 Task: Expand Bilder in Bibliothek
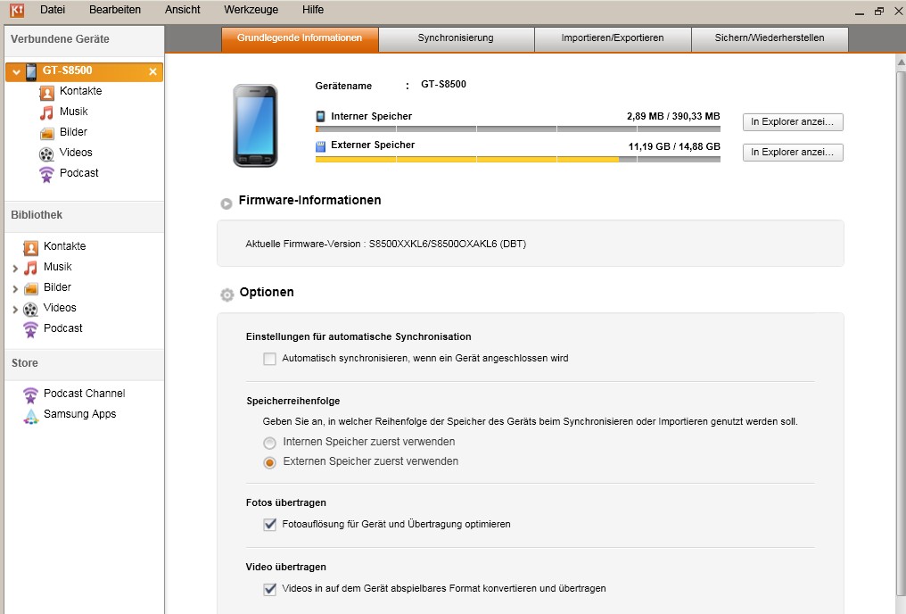point(15,288)
